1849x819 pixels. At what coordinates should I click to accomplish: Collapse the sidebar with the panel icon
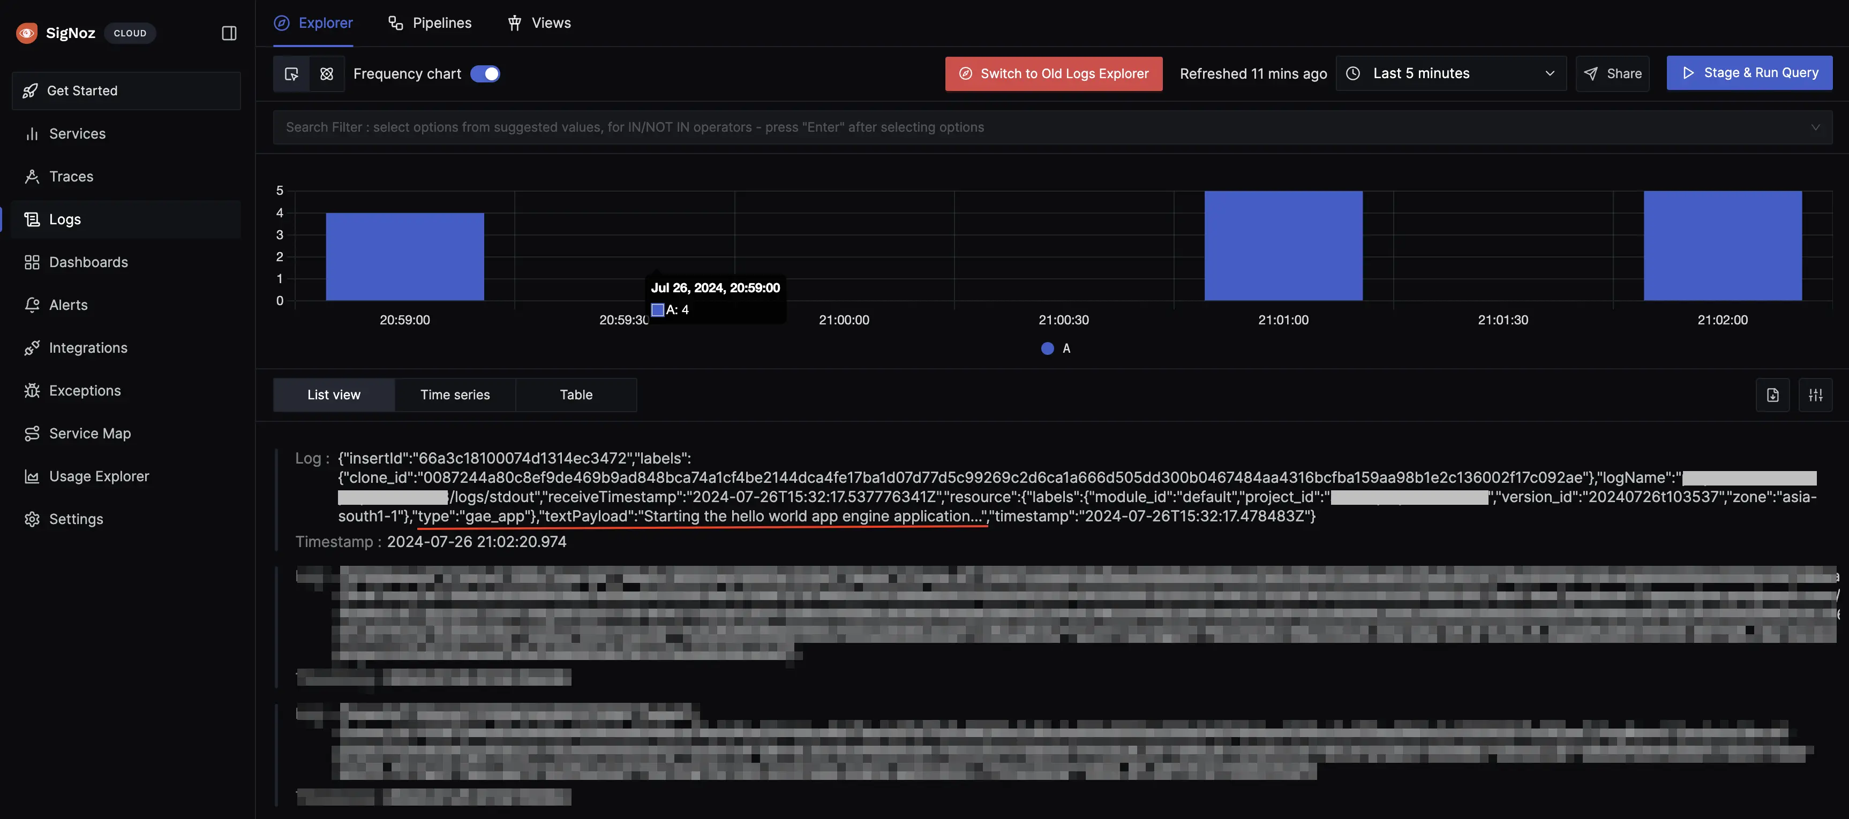click(x=229, y=33)
